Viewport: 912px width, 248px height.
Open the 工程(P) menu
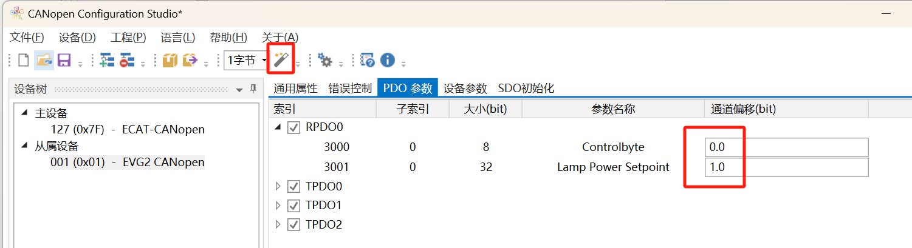click(129, 37)
